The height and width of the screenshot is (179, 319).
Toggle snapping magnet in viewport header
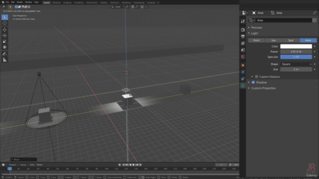pos(133,6)
